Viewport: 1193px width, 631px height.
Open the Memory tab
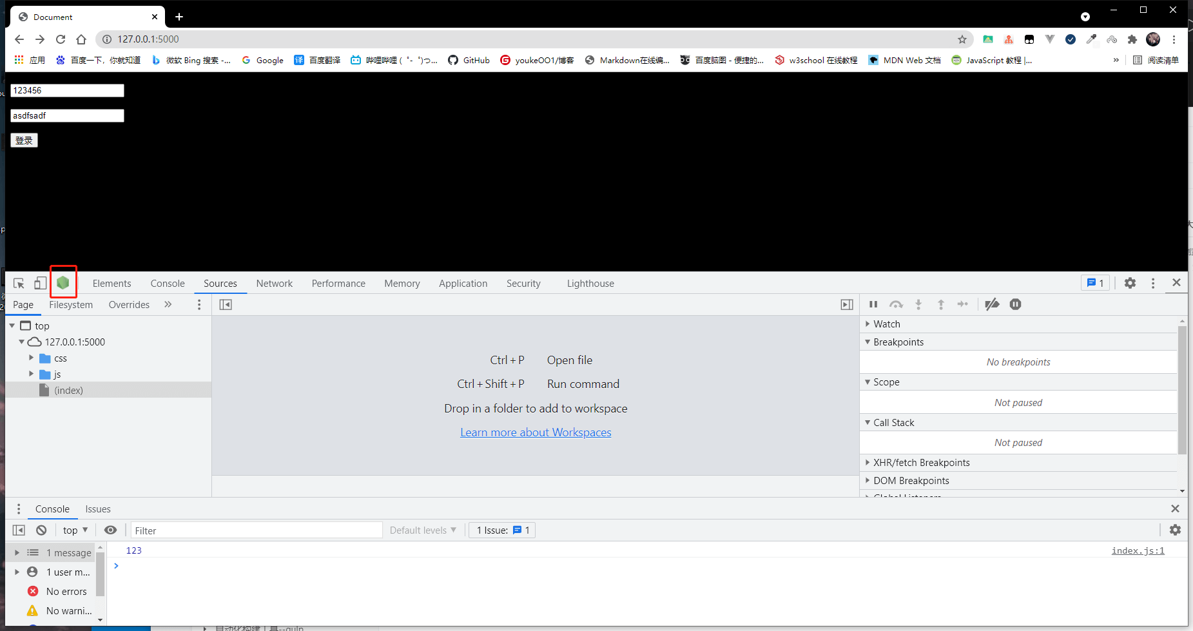[402, 284]
